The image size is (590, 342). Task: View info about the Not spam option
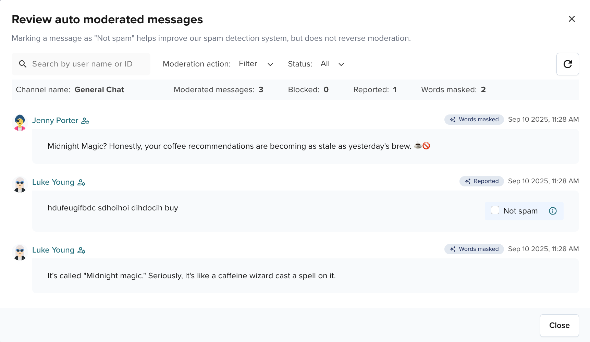coord(553,211)
